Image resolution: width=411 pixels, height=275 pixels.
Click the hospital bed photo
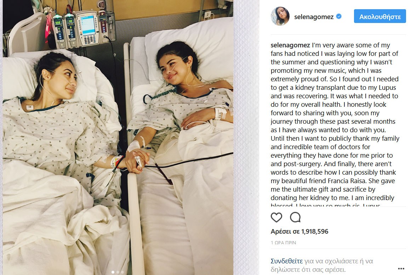[x=118, y=137]
